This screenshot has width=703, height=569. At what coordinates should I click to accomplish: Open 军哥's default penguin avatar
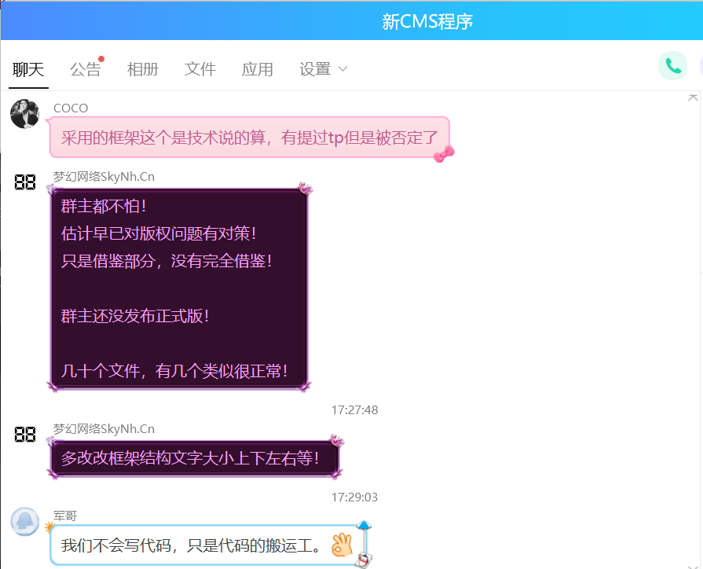(x=24, y=522)
